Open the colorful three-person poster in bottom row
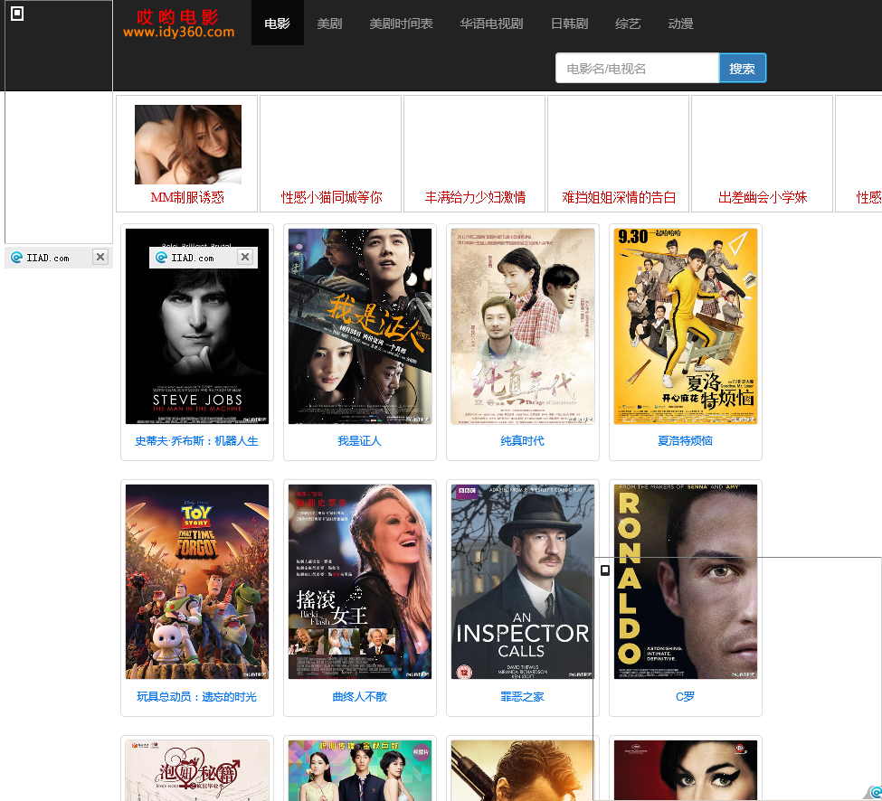 pos(360,770)
